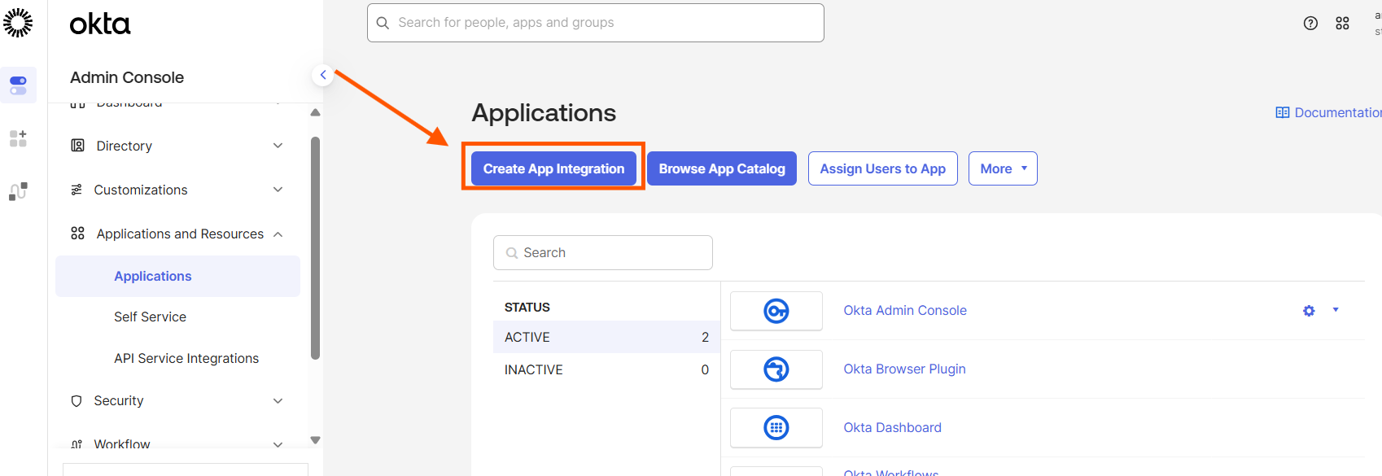1382x476 pixels.
Task: Open the Okta Admin Console link
Action: point(905,310)
